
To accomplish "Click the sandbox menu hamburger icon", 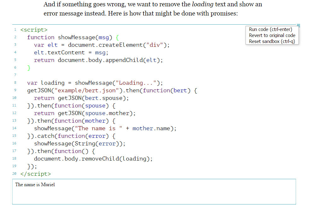I will [298, 25].
